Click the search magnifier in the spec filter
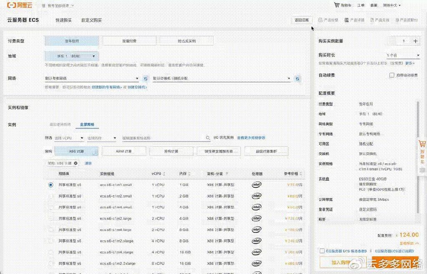This screenshot has height=274, width=427. point(208,138)
